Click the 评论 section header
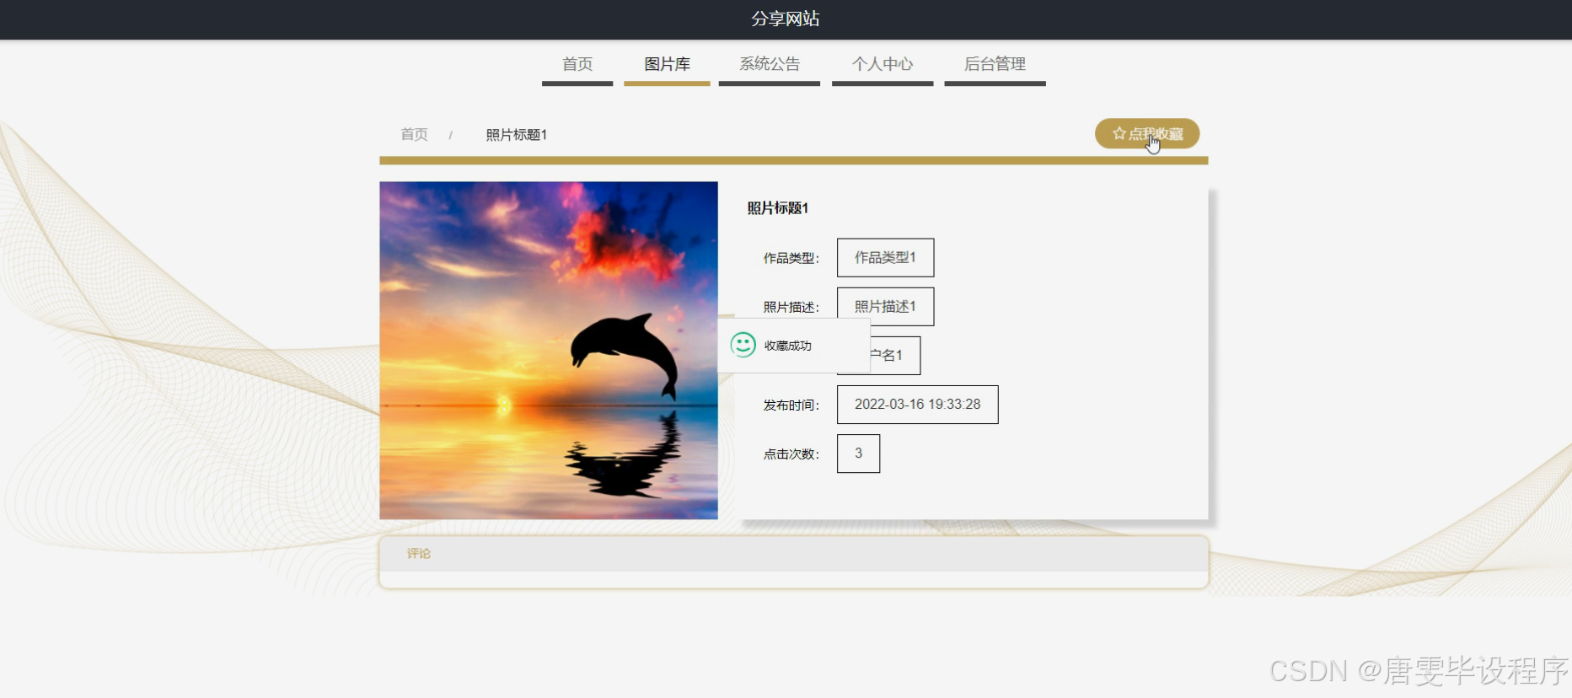This screenshot has width=1572, height=698. tap(794, 554)
